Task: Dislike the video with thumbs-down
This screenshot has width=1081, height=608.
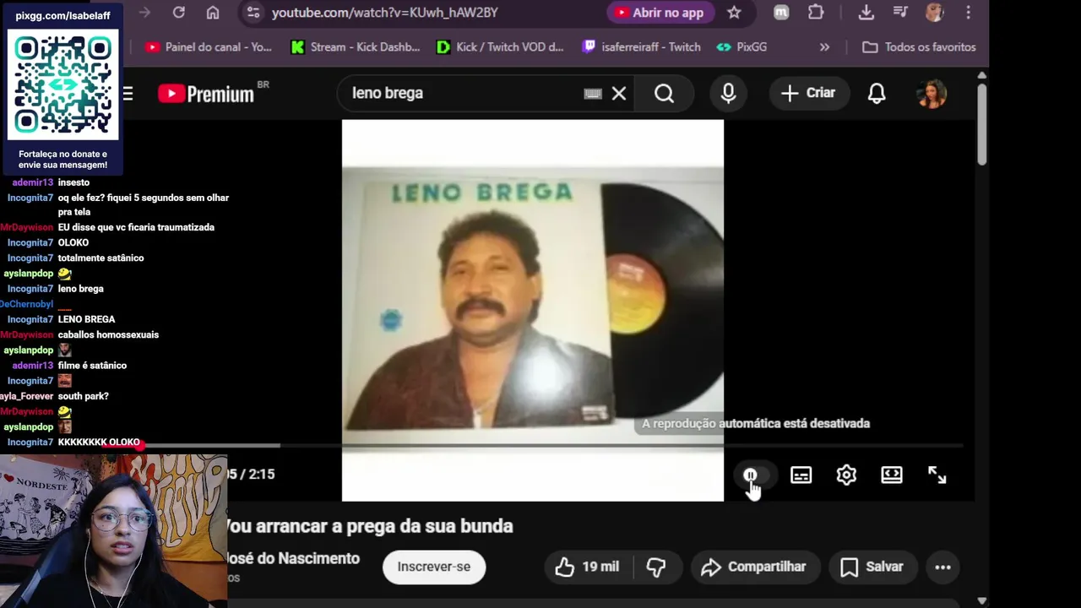Action: 656,567
